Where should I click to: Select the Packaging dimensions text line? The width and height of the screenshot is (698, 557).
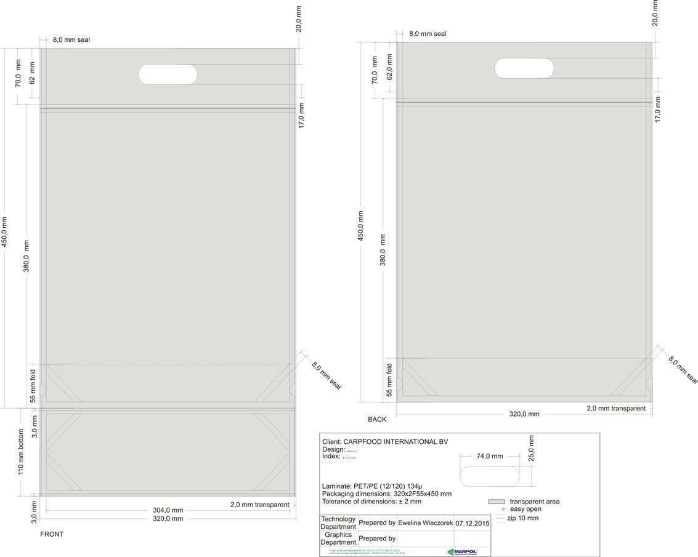pyautogui.click(x=386, y=494)
